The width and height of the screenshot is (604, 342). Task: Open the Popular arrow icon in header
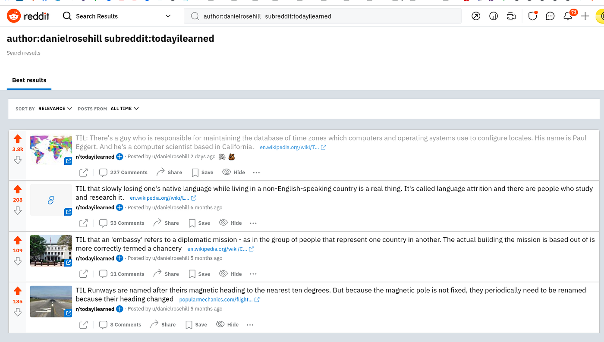coord(476,16)
